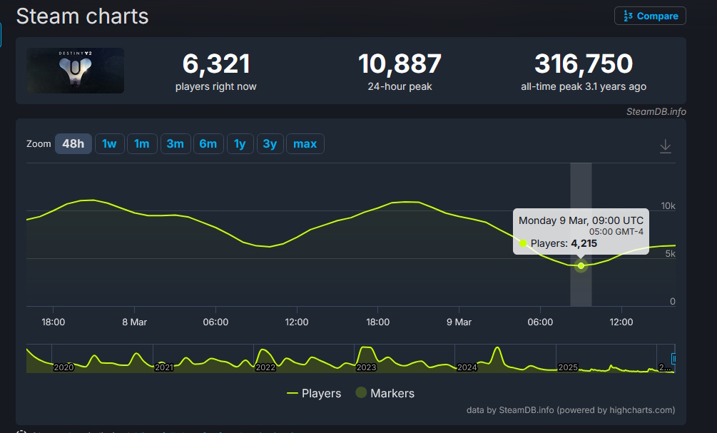Viewport: 717px width, 433px height.
Task: Click the Destiny 2 game thumbnail
Action: 76,71
